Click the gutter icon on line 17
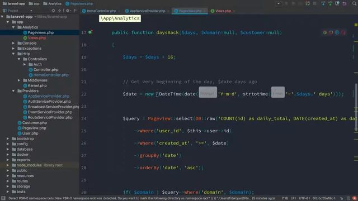Image resolution: width=358 pixels, height=201 pixels. pyautogui.click(x=91, y=32)
